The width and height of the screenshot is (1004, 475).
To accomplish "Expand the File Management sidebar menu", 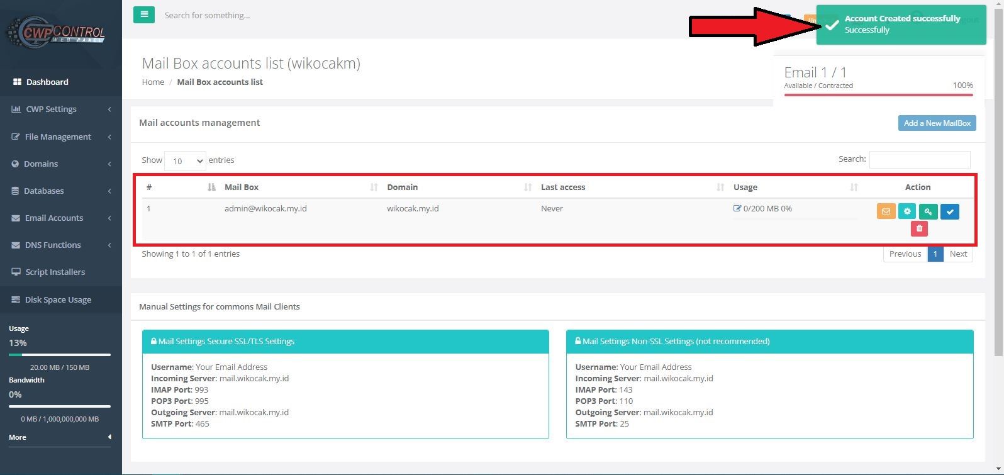I will pos(58,137).
